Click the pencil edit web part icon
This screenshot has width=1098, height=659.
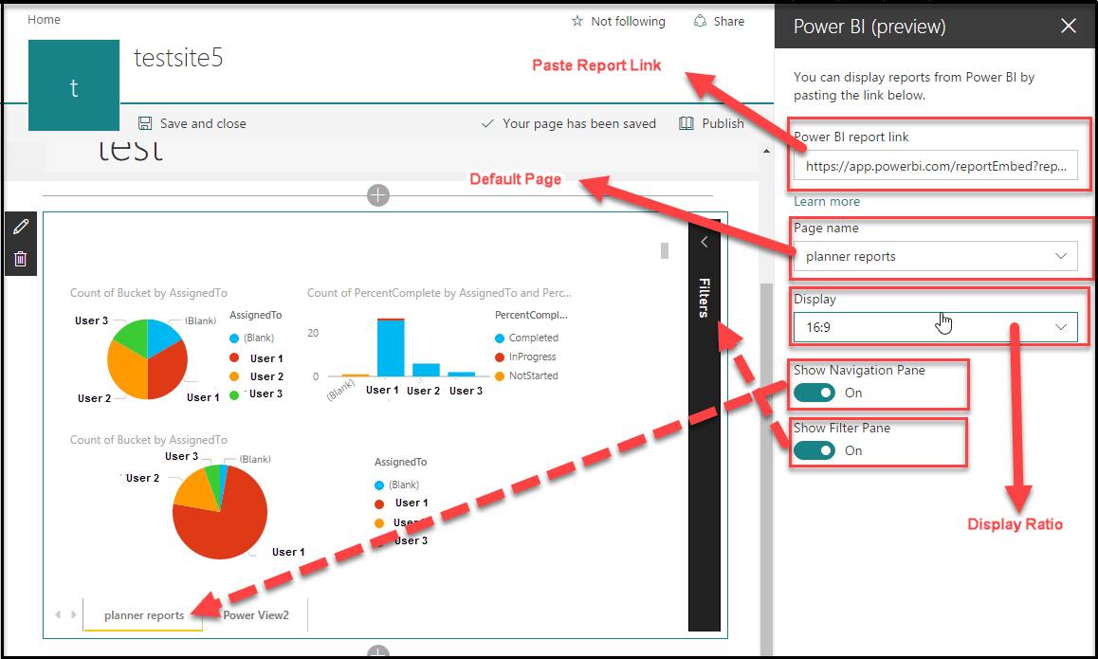tap(21, 227)
